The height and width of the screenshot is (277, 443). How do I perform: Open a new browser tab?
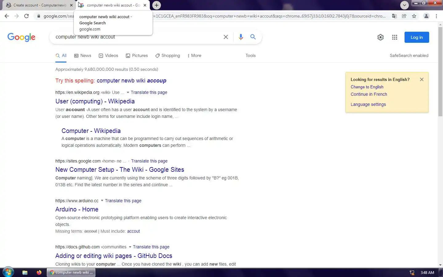tap(157, 5)
